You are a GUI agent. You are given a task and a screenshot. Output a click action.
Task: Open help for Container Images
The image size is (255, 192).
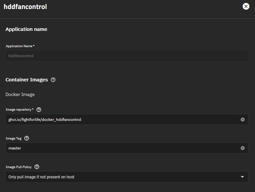[53, 80]
